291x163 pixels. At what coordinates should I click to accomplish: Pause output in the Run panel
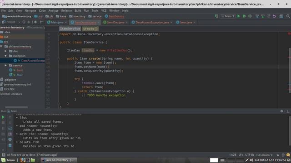pos(3,128)
